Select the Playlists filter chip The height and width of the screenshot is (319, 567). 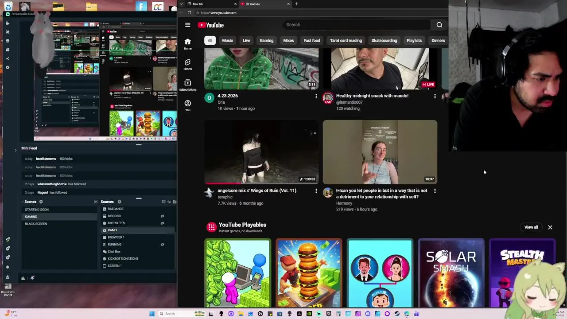(414, 40)
